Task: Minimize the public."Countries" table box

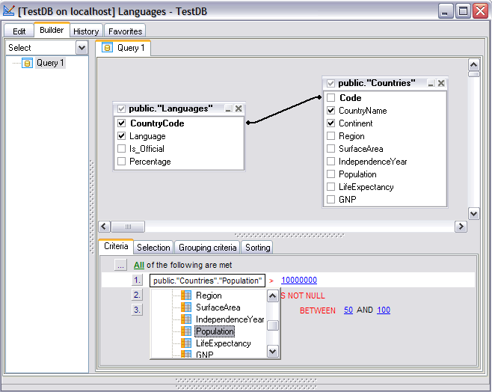Action: click(431, 84)
